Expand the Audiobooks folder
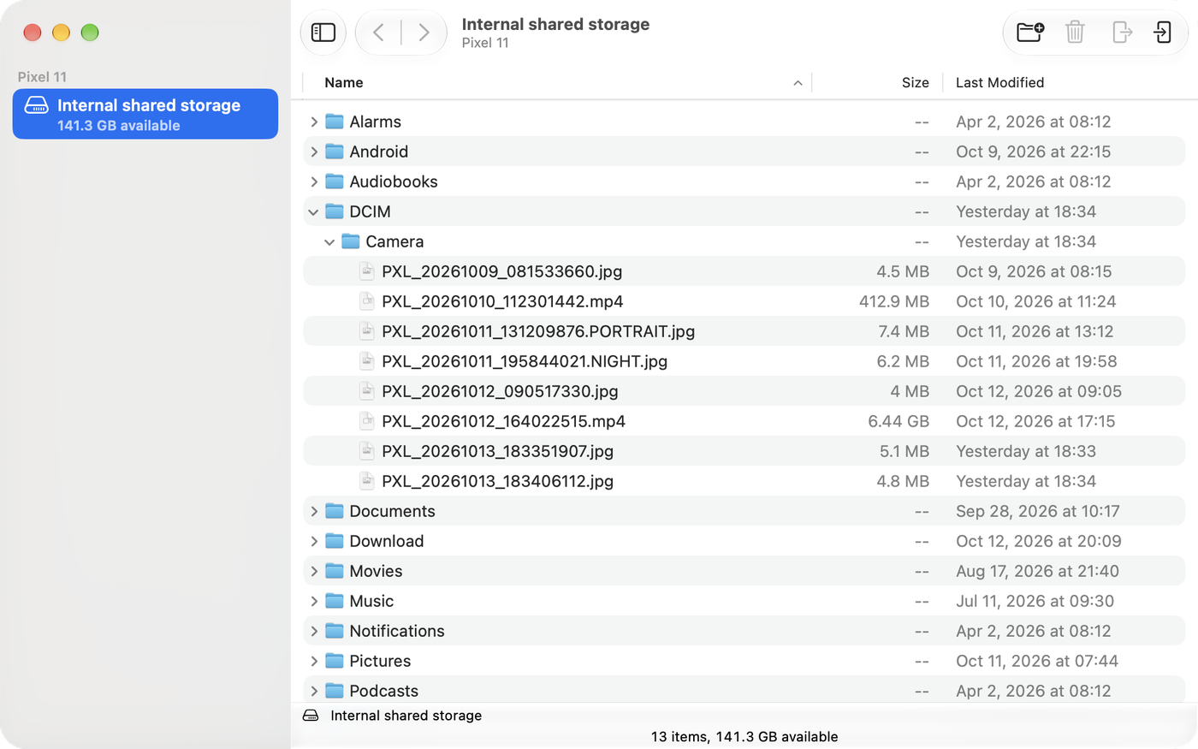This screenshot has width=1198, height=749. tap(314, 181)
